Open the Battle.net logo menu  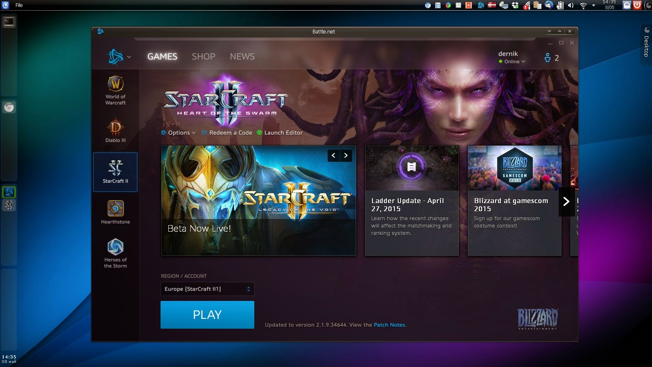click(x=119, y=57)
